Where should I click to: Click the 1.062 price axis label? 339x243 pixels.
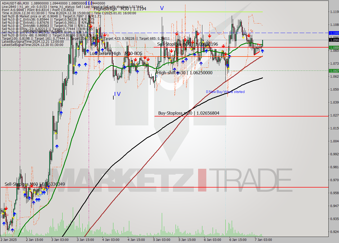pyautogui.click(x=334, y=77)
